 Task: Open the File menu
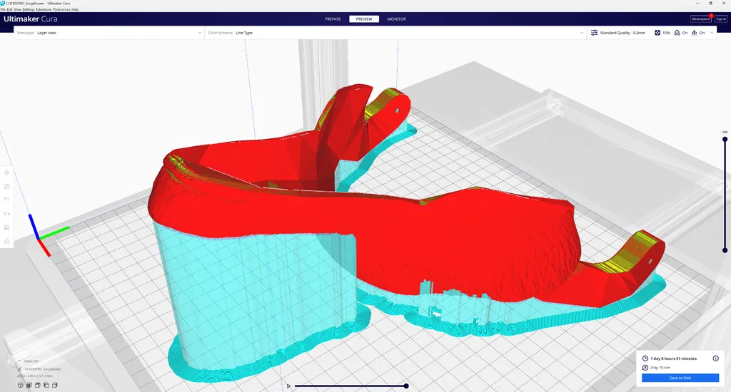click(x=4, y=9)
